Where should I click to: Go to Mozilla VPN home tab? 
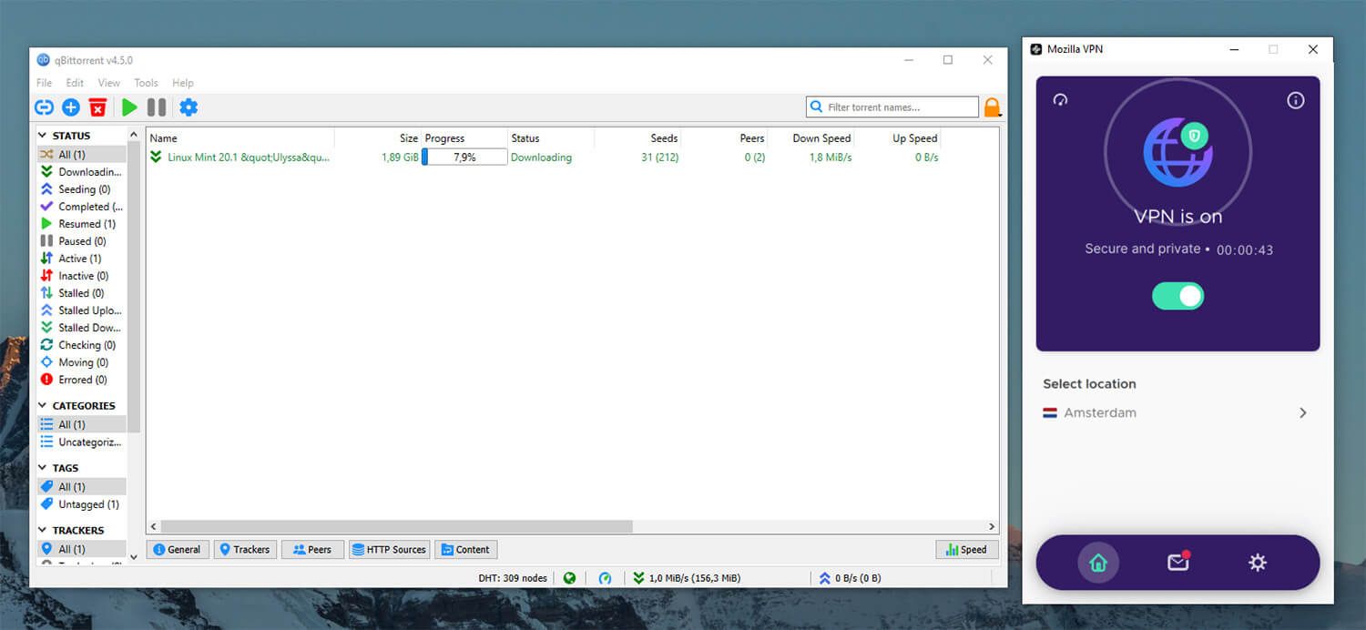coord(1098,563)
